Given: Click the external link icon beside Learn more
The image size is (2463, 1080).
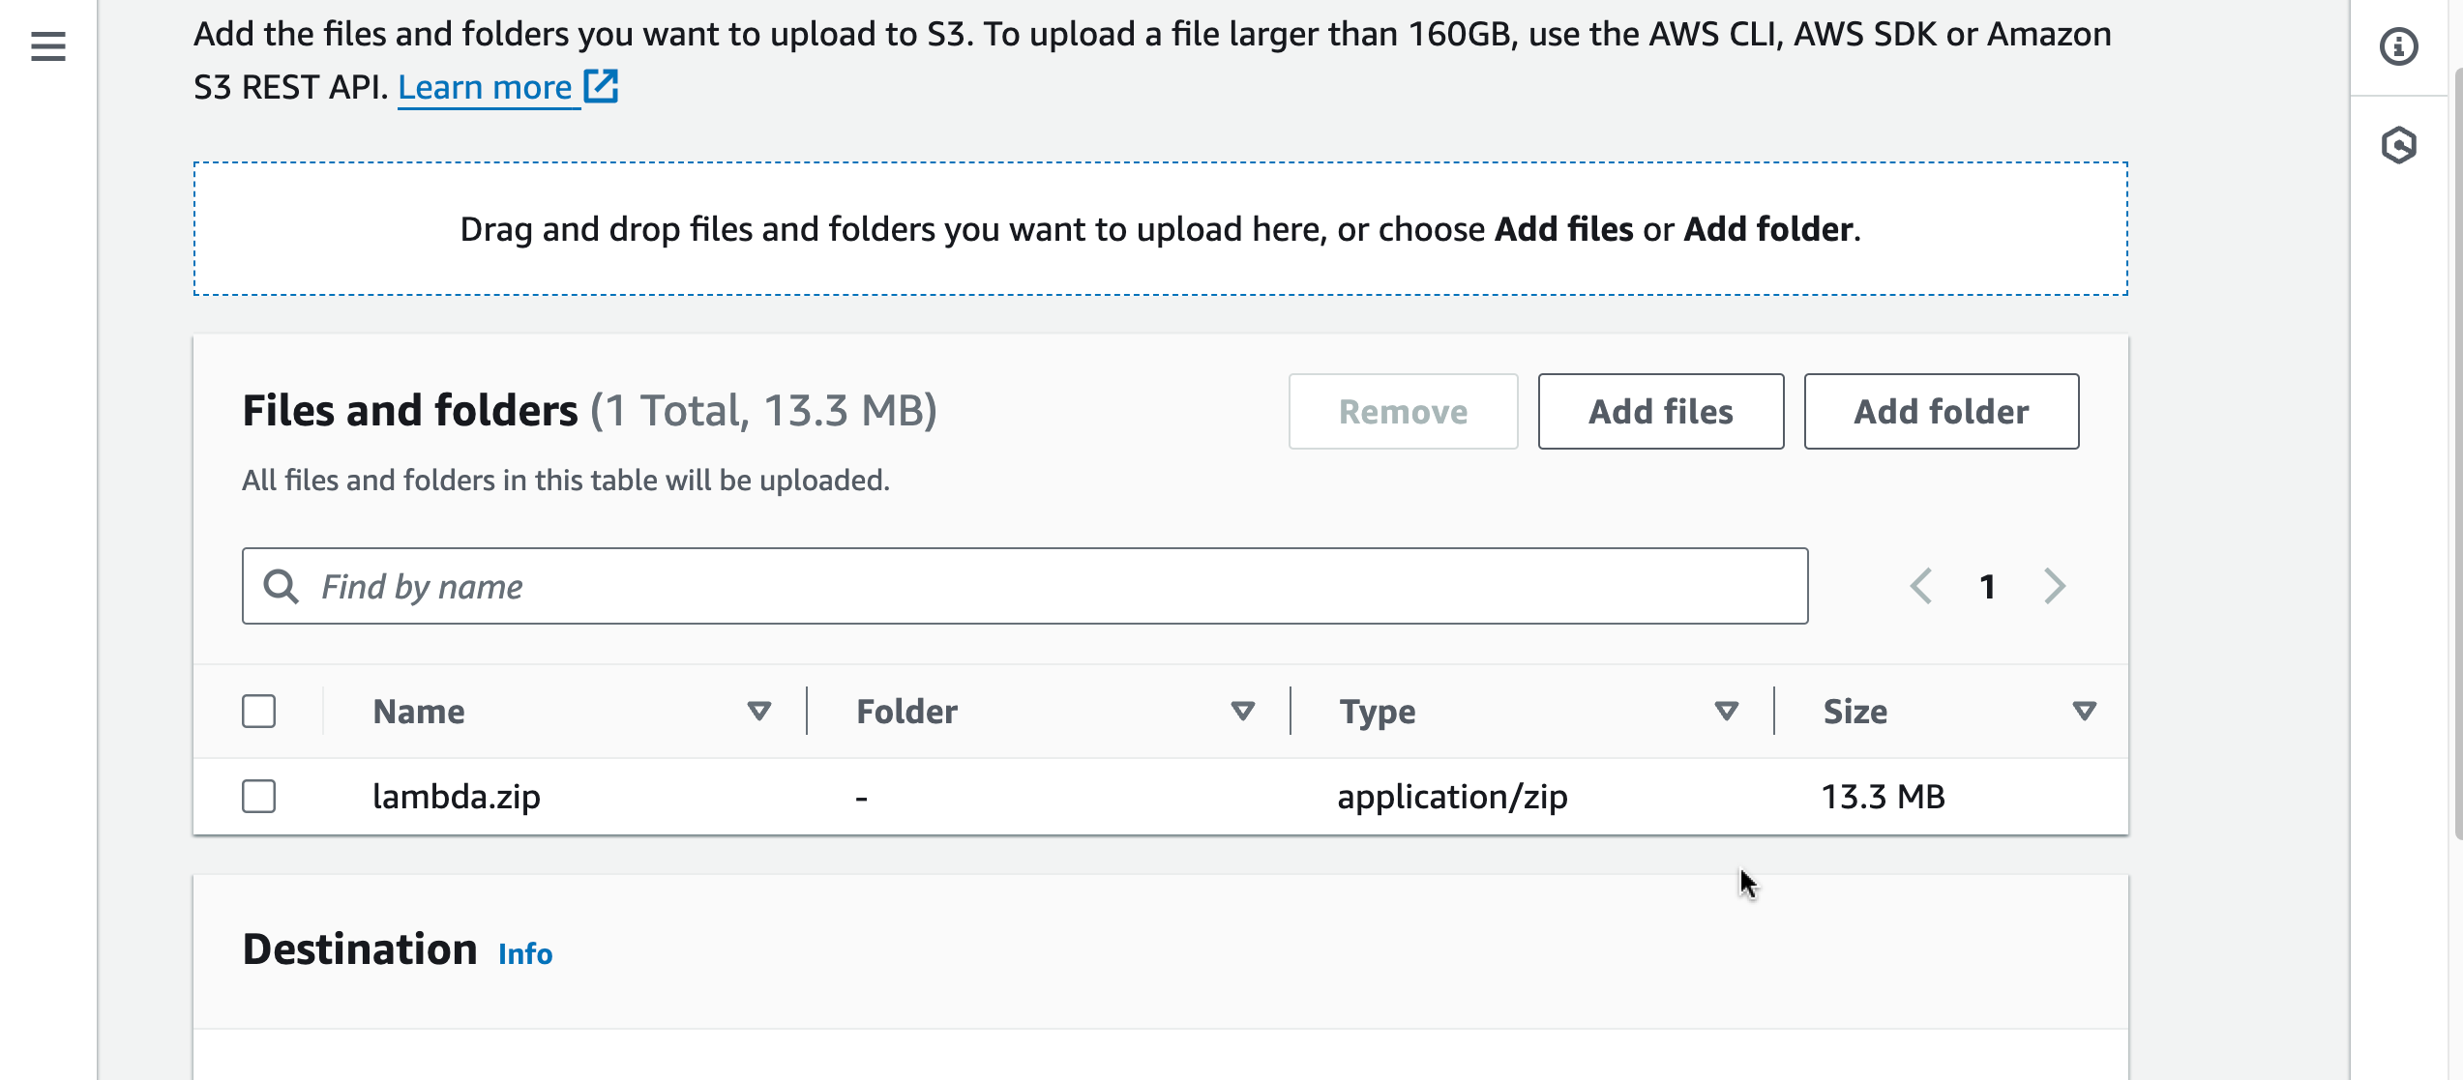Looking at the screenshot, I should point(601,86).
